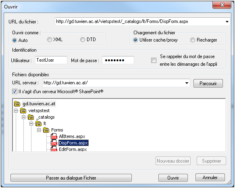Image resolution: width=235 pixels, height=188 pixels.
Task: Open the URL serveur dropdown arrow
Action: coord(187,83)
